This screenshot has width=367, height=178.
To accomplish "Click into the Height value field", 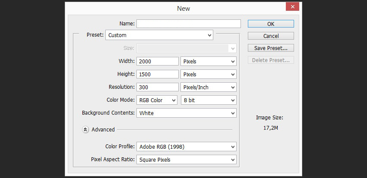I will pos(157,74).
